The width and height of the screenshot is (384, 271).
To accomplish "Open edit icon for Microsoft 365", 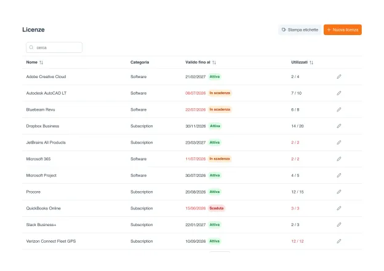I will (338, 159).
